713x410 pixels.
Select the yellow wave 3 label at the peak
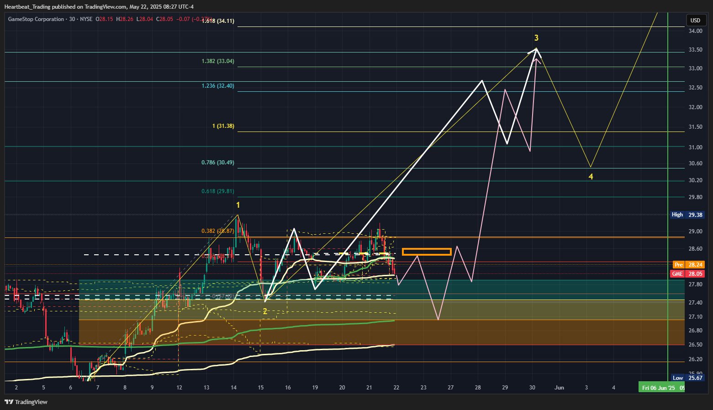pyautogui.click(x=536, y=38)
